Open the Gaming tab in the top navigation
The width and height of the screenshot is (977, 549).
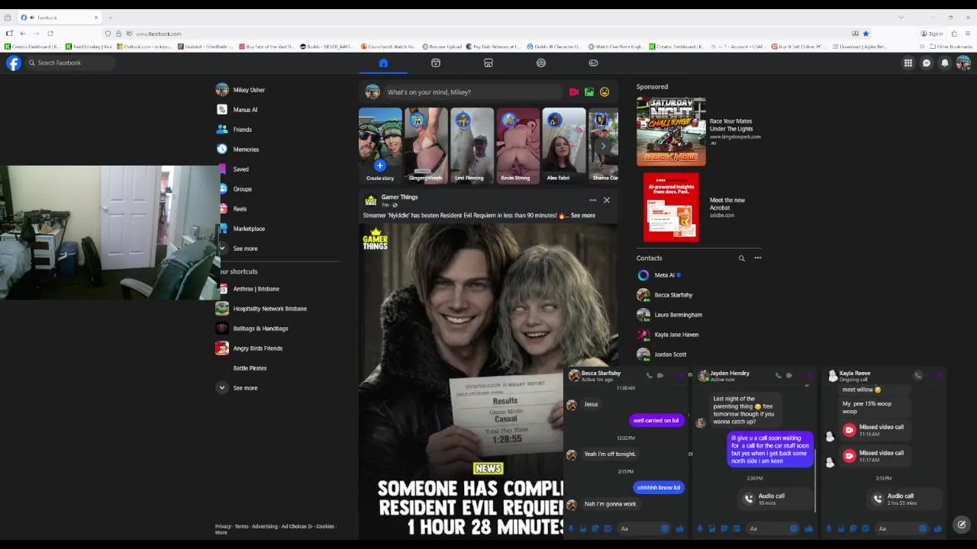coord(593,63)
